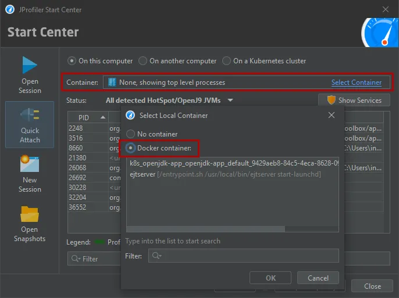Open the Status JVM filter dropdown arrow
399x298 pixels.
click(x=230, y=100)
